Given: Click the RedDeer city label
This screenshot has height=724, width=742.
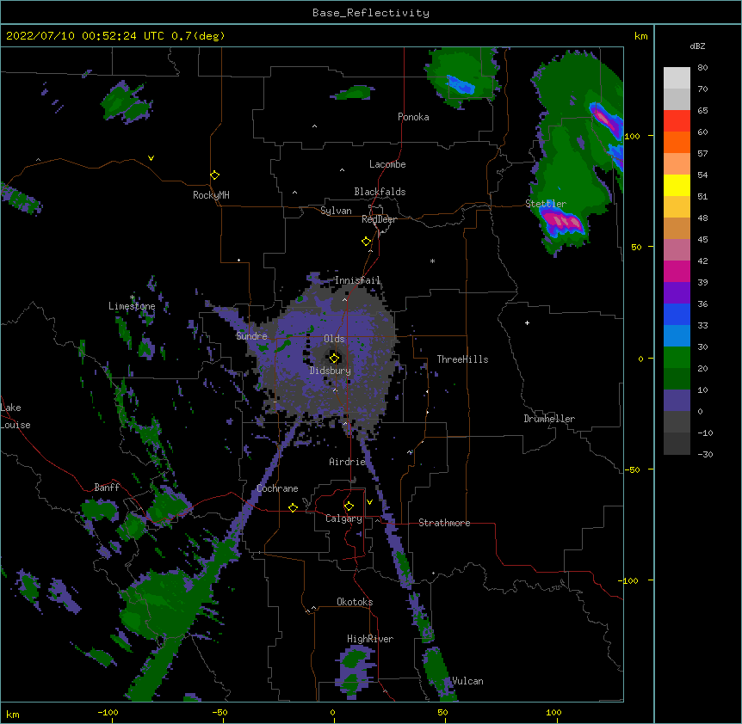Looking at the screenshot, I should tap(379, 219).
